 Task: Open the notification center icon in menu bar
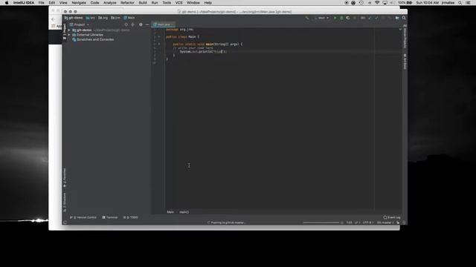[468, 3]
